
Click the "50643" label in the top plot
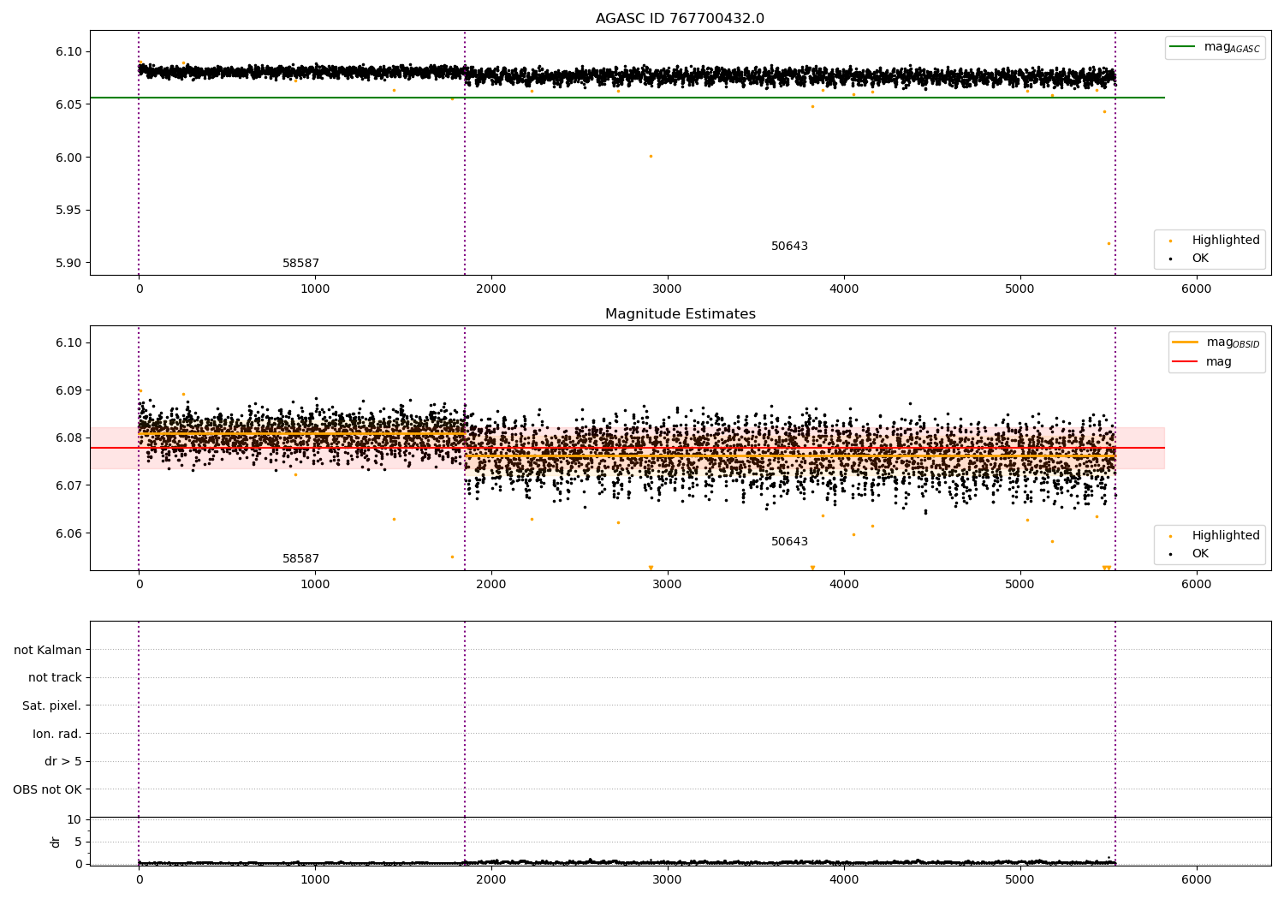[789, 247]
